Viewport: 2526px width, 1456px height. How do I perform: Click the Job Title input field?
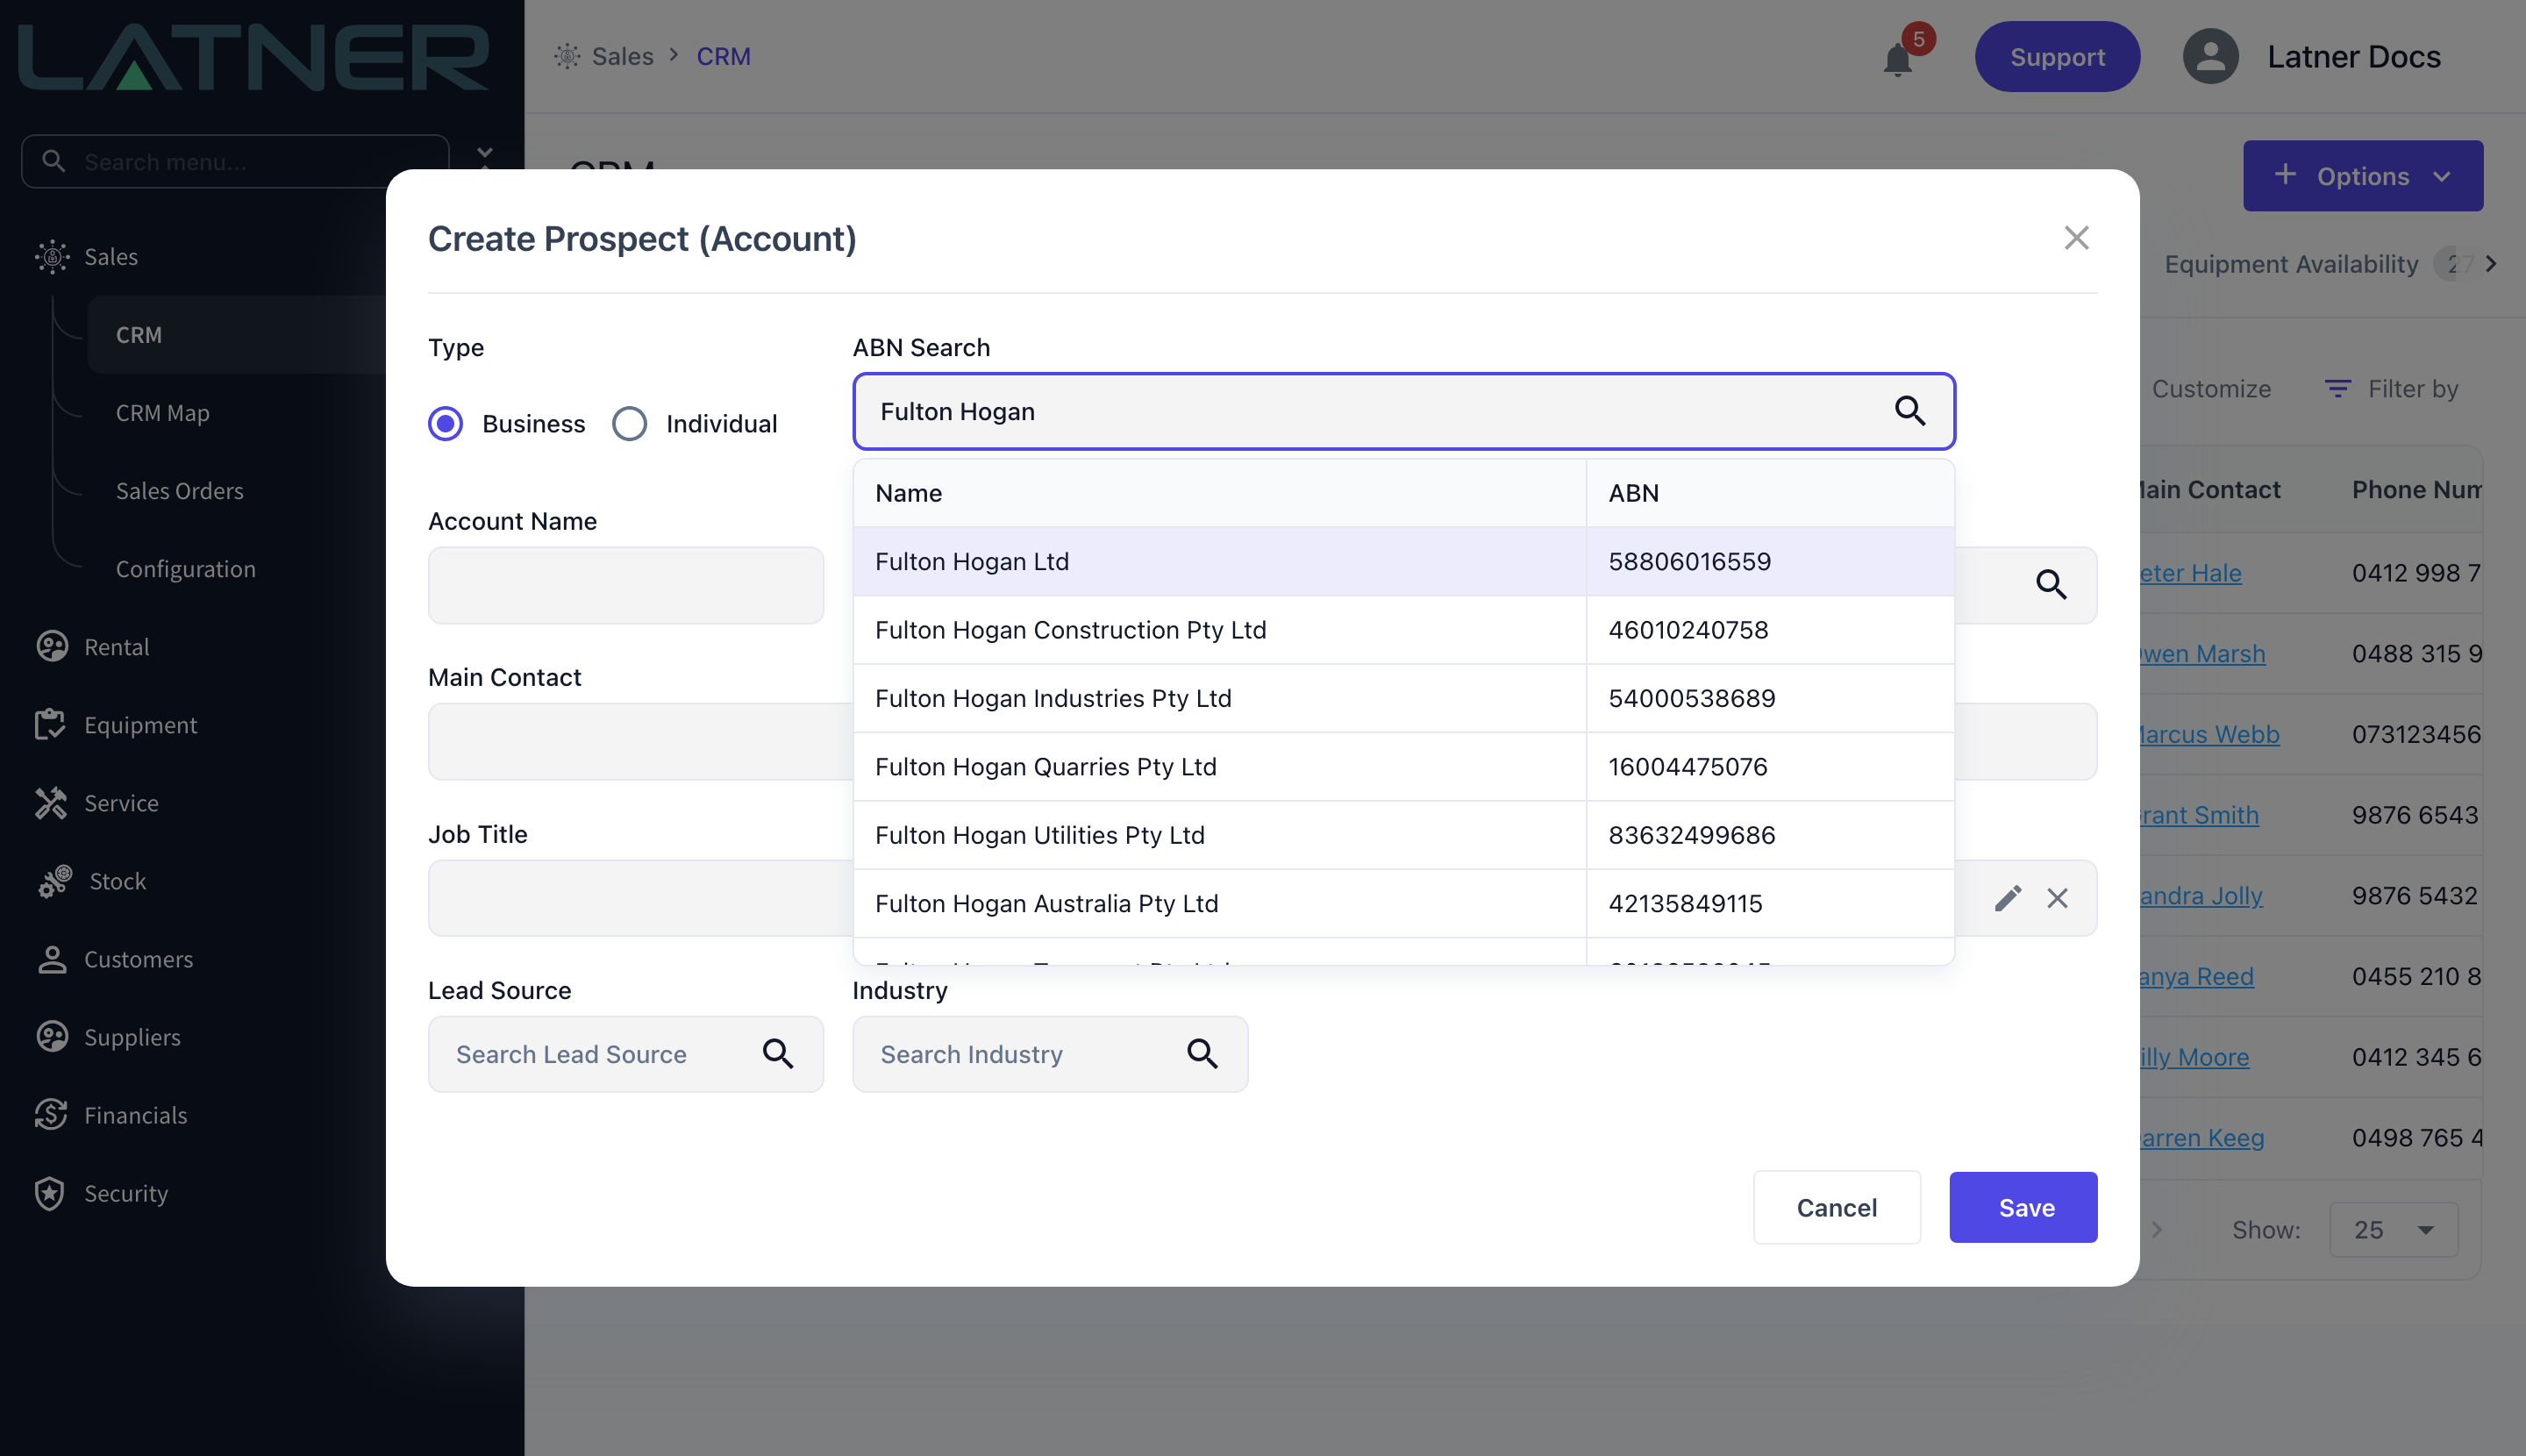[x=640, y=898]
